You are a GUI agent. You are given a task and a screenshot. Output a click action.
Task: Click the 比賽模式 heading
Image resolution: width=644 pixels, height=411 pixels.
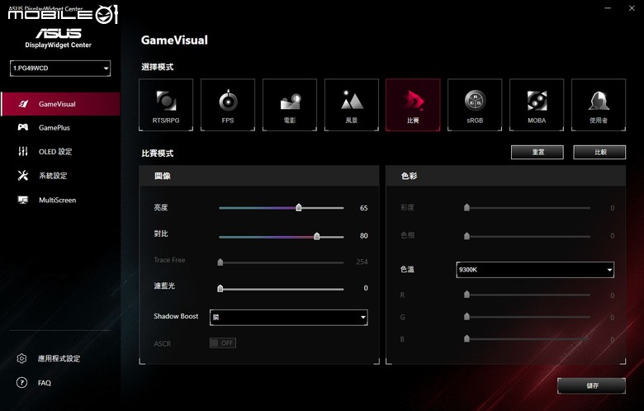tap(158, 154)
